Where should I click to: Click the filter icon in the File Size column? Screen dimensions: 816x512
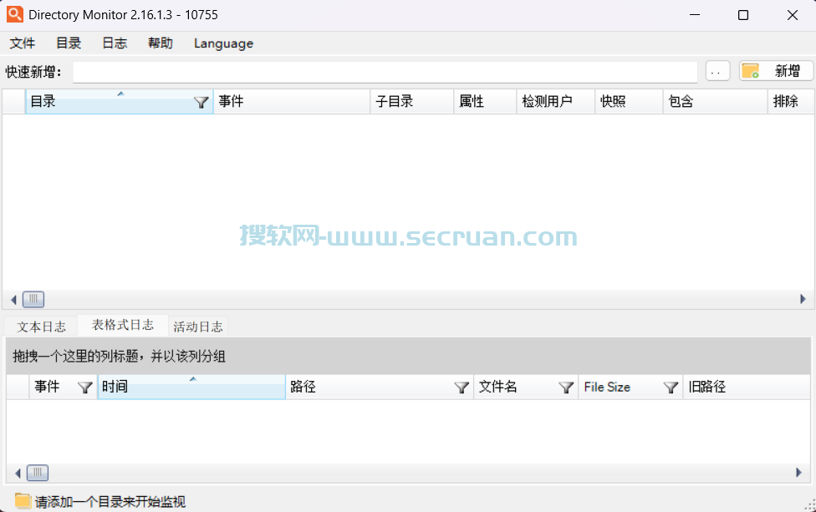click(x=671, y=388)
